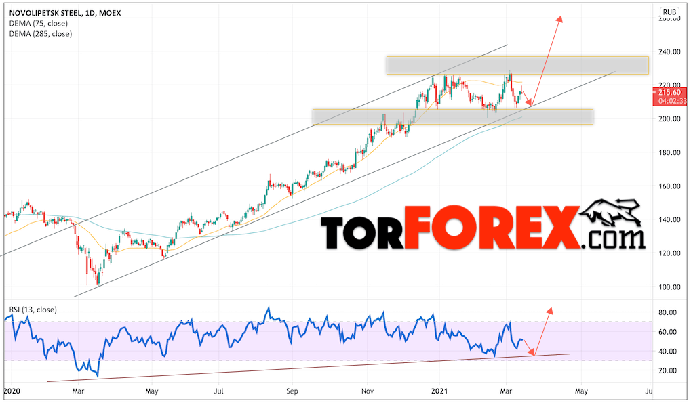
Task: Click the current price label 215.60
Action: [669, 92]
